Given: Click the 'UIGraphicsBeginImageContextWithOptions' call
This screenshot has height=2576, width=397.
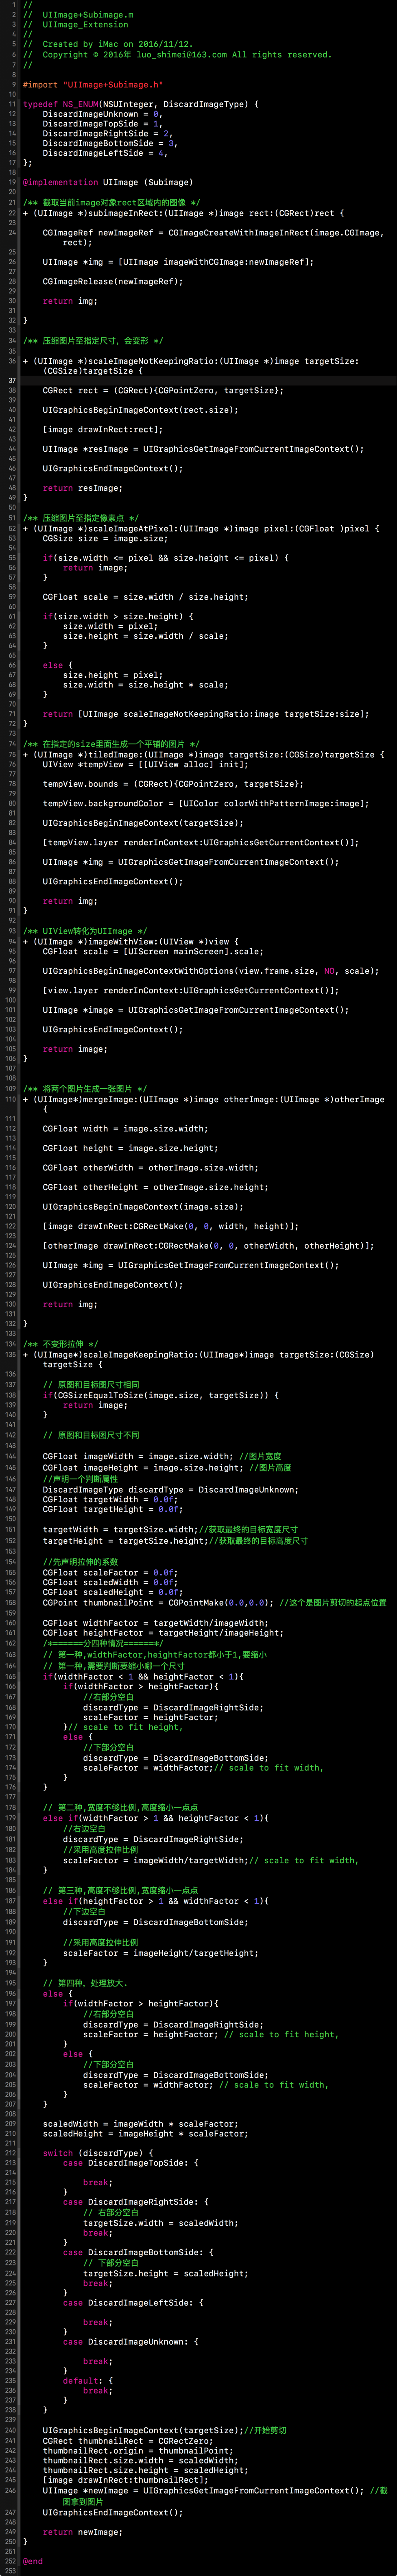Looking at the screenshot, I should (x=211, y=970).
